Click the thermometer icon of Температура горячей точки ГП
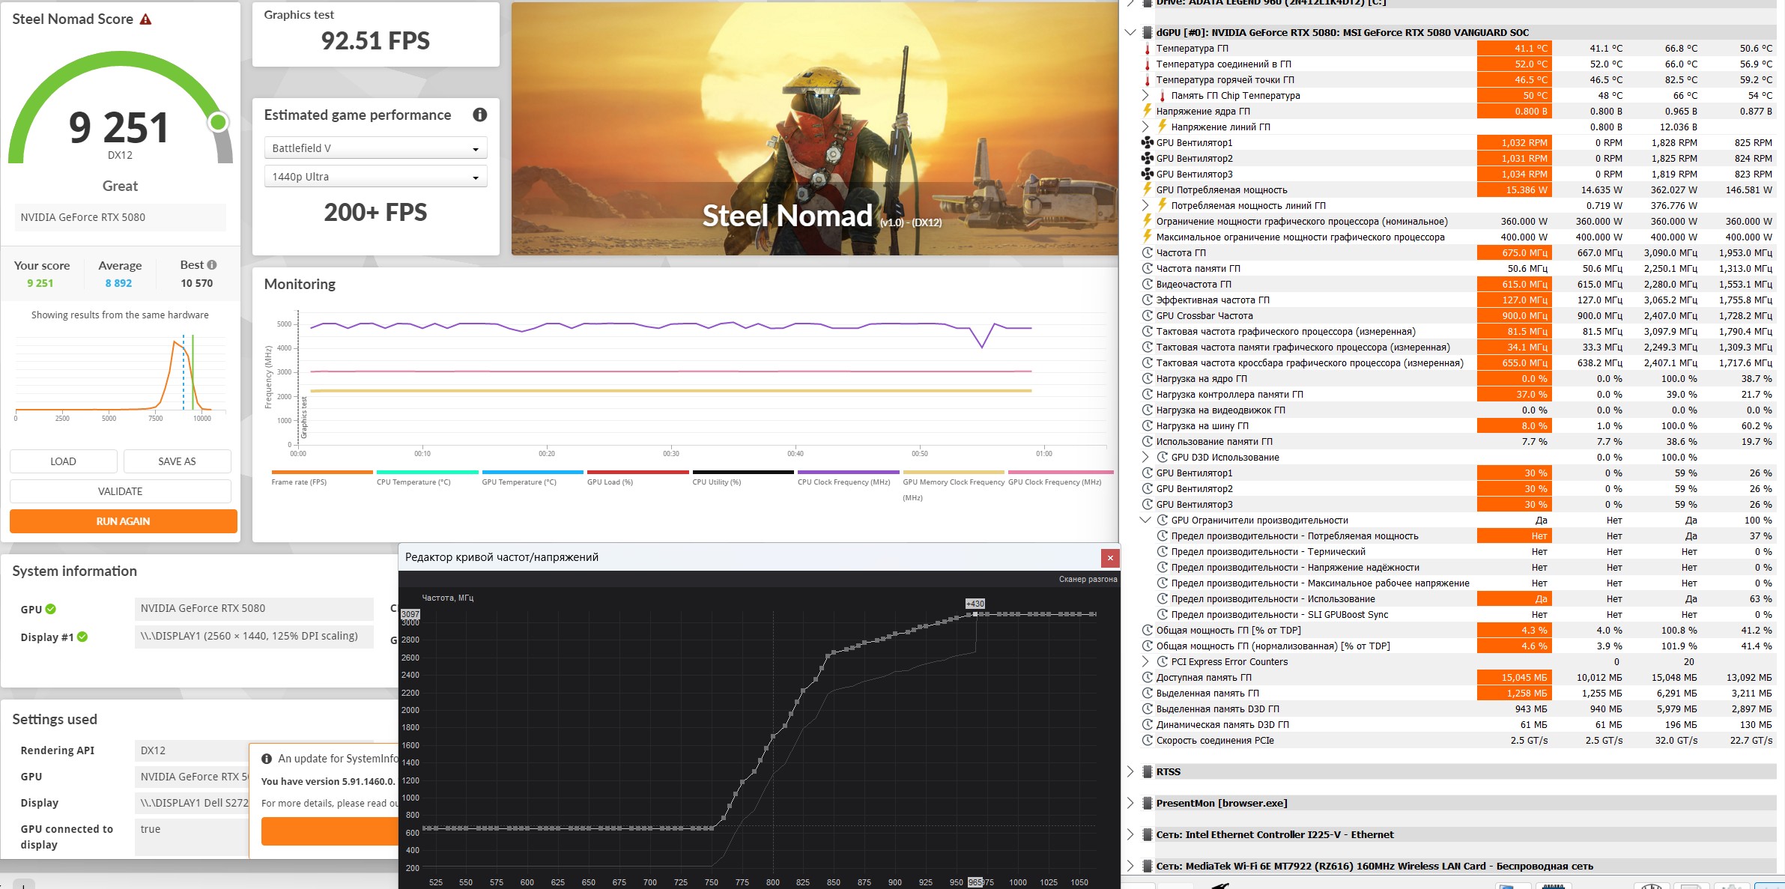The width and height of the screenshot is (1785, 889). 1147,80
